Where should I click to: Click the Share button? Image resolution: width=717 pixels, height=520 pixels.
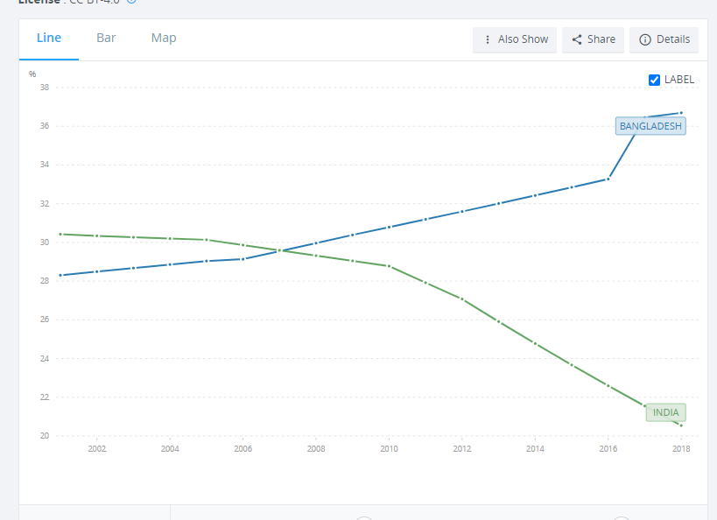(x=593, y=39)
